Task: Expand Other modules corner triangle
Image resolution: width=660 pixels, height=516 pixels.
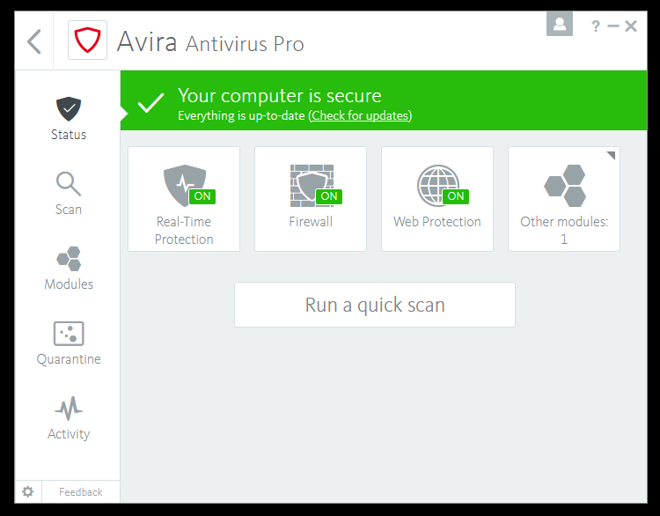Action: (x=612, y=155)
